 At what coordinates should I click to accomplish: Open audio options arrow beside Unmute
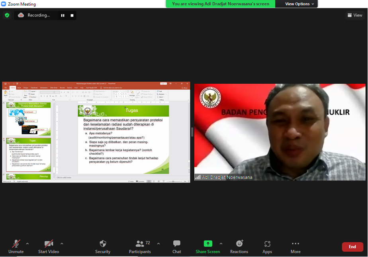27,243
